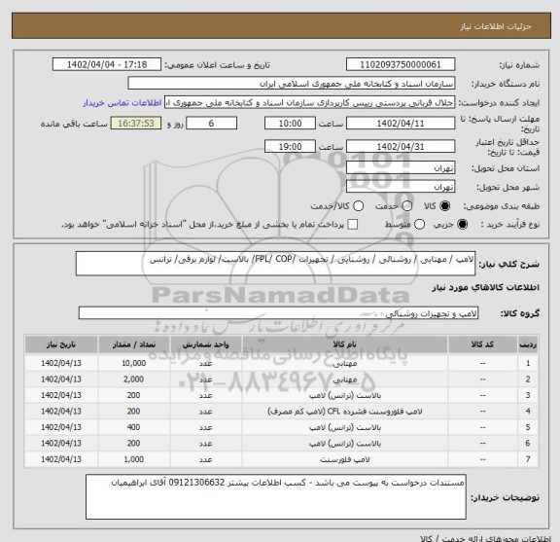Click the کد کالا column header

coord(482,344)
